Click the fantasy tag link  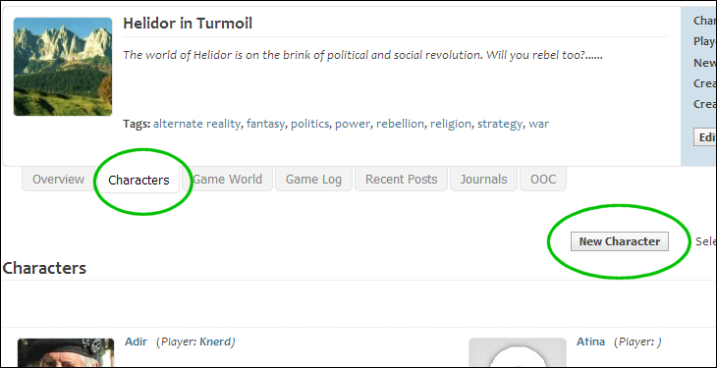point(265,124)
